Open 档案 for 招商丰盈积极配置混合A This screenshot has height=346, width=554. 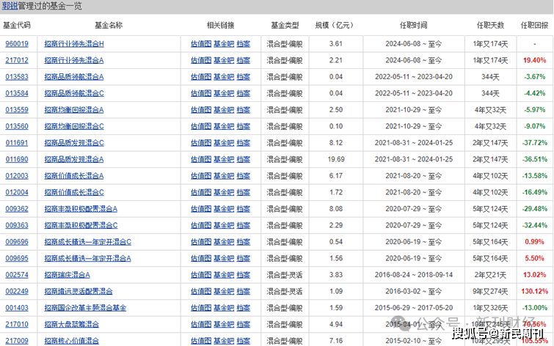pos(244,209)
